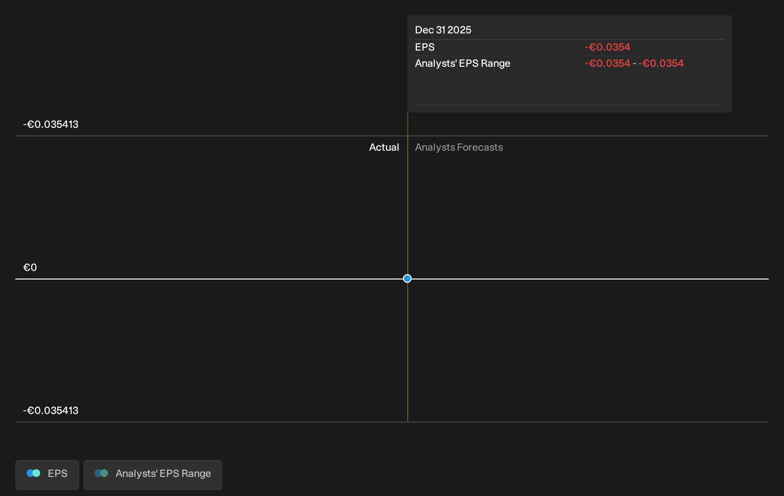Click the bottom -€0.035413 axis label

(x=51, y=411)
